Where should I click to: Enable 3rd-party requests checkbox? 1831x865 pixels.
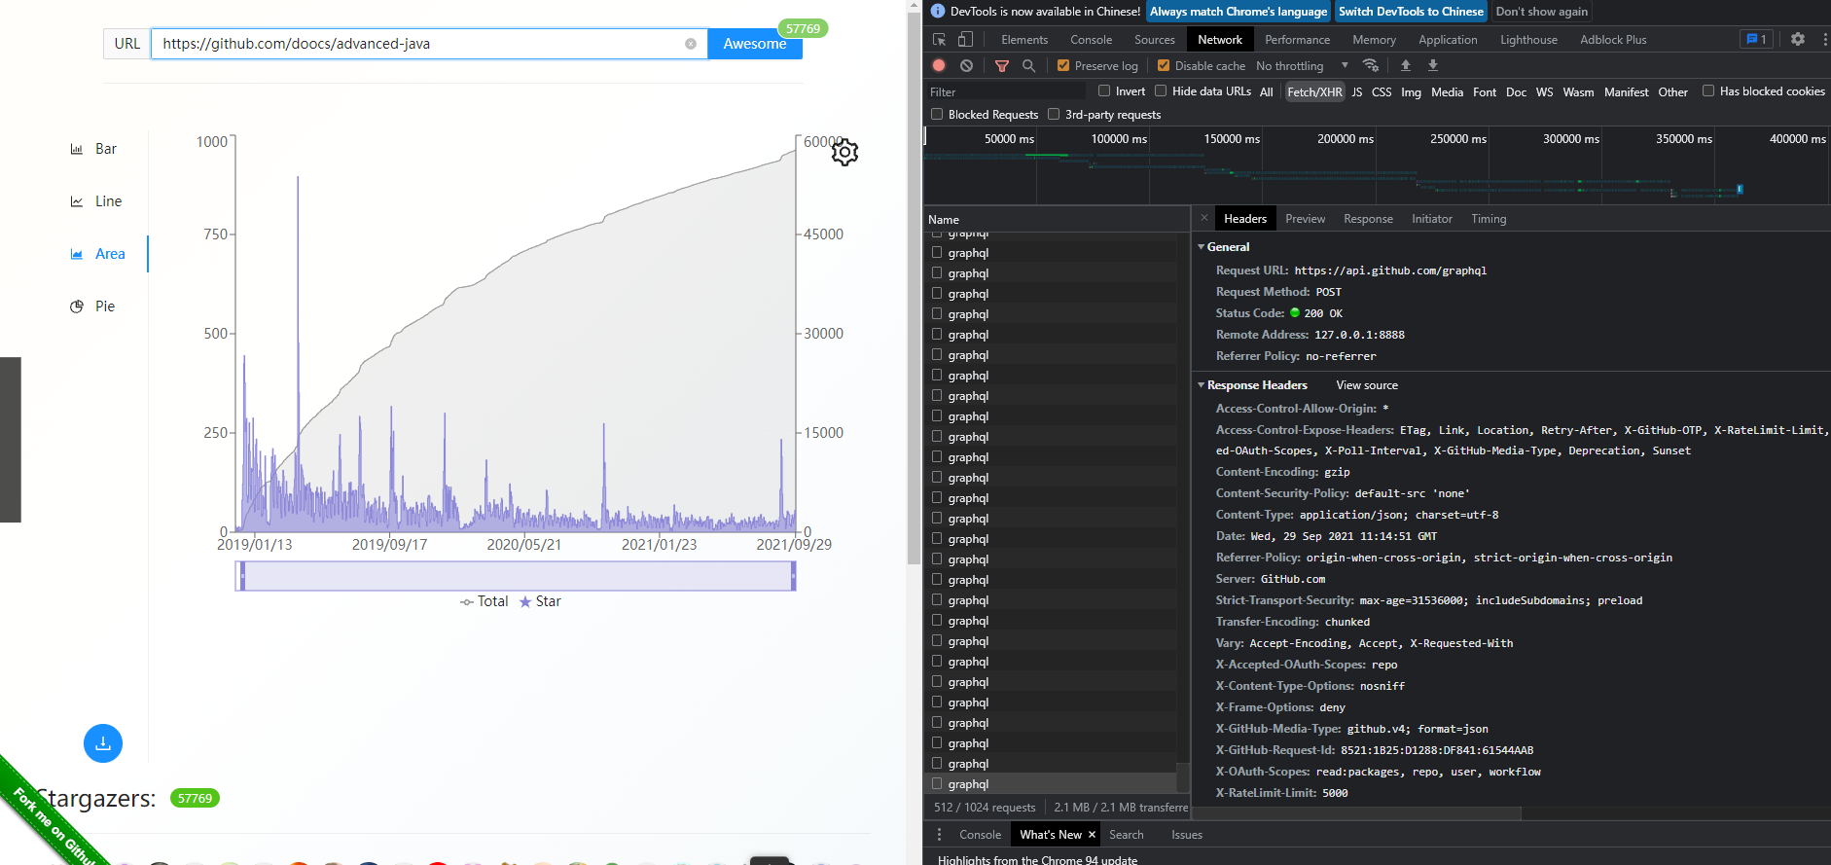(x=1054, y=114)
